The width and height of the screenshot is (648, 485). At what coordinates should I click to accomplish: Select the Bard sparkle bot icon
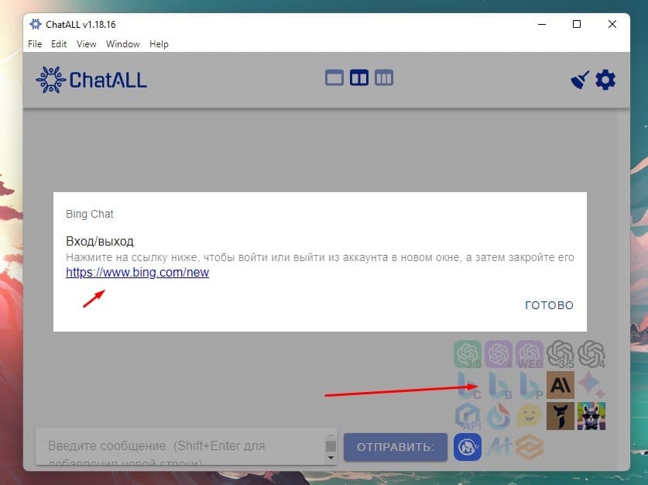click(x=591, y=385)
